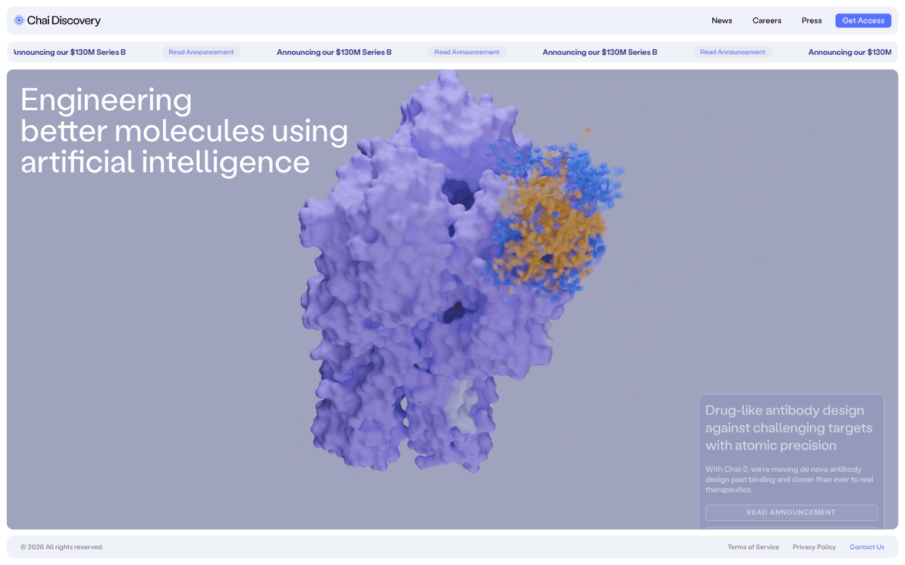Click the third Read Announcement pill in ticker
This screenshot has height=565, width=905.
tap(732, 52)
